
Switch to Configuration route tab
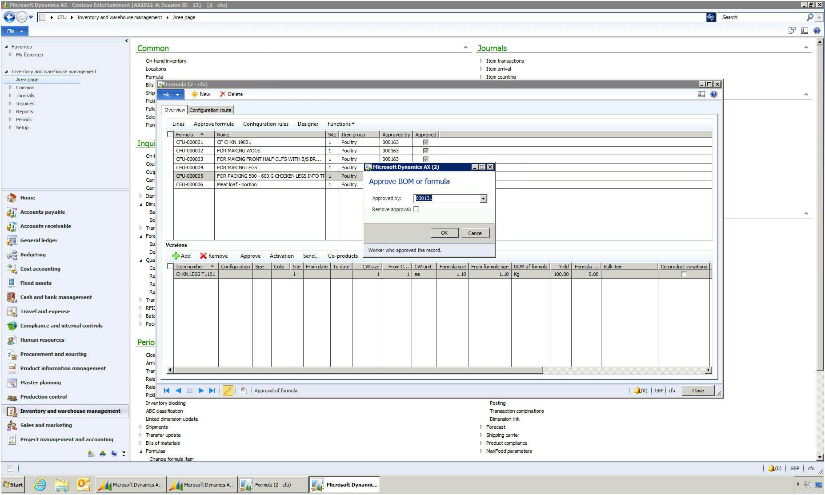click(x=210, y=110)
